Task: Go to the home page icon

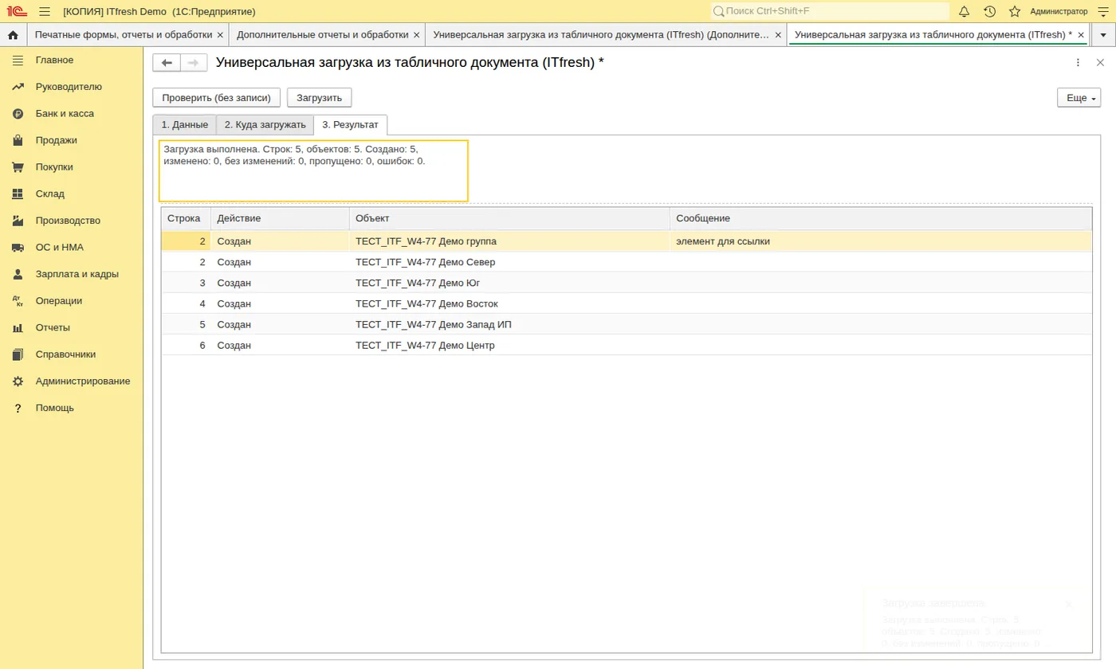Action: pyautogui.click(x=13, y=35)
